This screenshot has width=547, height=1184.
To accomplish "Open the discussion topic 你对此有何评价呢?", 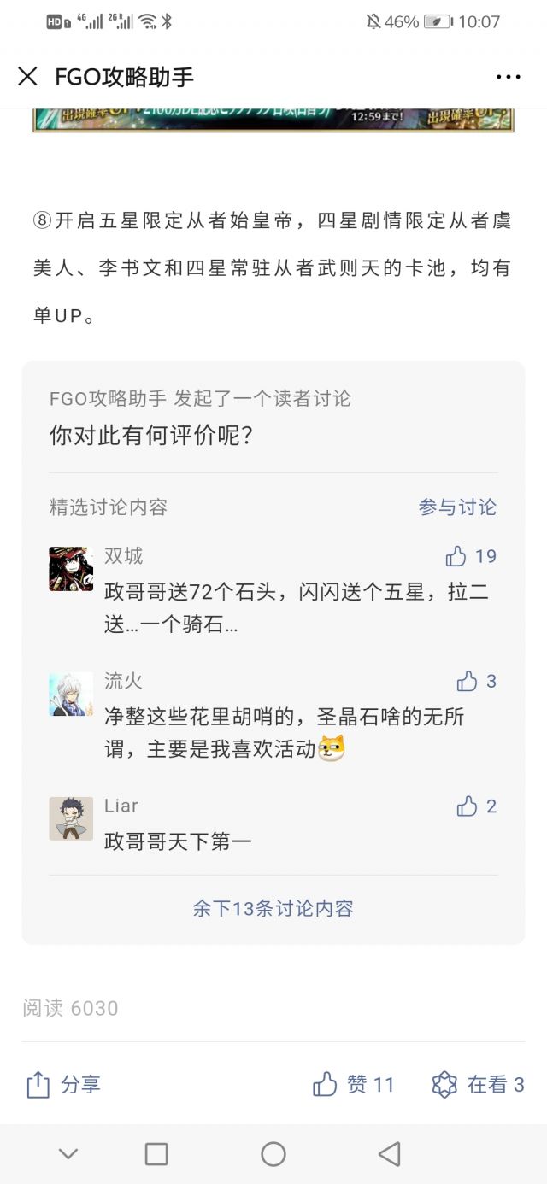I will (151, 436).
